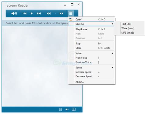Click the screen capture icon in bottom bar

point(74,109)
